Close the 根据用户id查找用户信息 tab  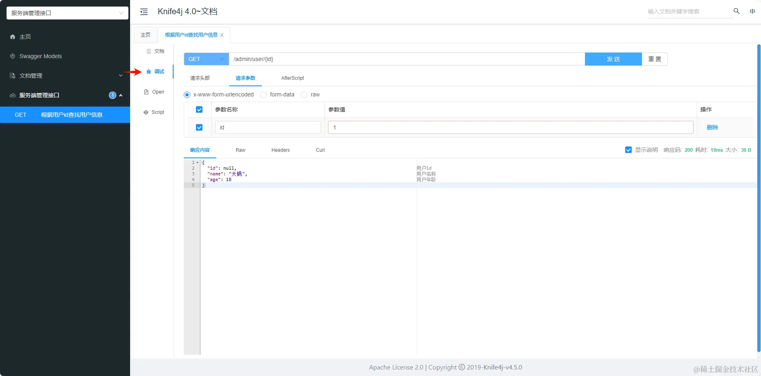(222, 35)
